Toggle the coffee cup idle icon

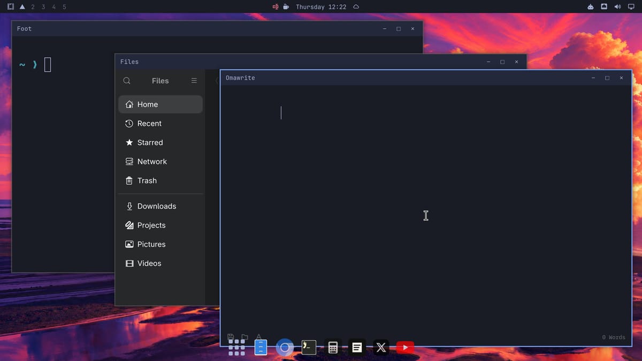286,7
